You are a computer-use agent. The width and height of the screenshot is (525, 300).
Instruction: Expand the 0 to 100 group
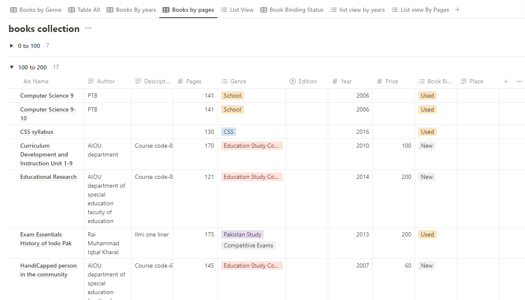point(12,46)
